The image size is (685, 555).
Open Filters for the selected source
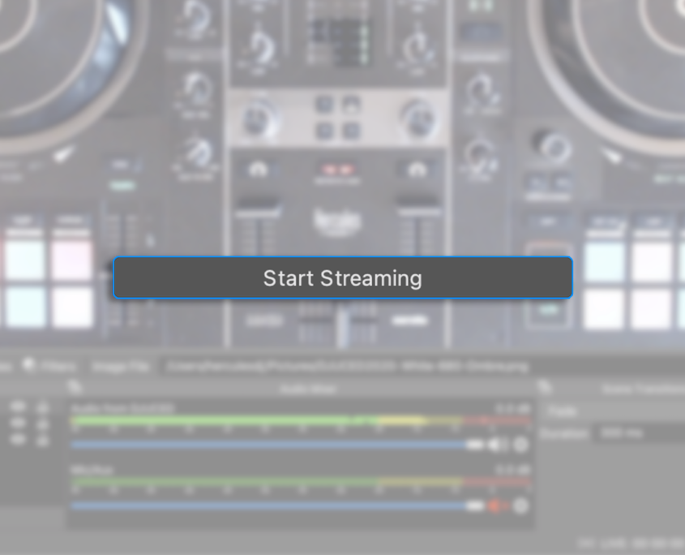[x=50, y=367]
